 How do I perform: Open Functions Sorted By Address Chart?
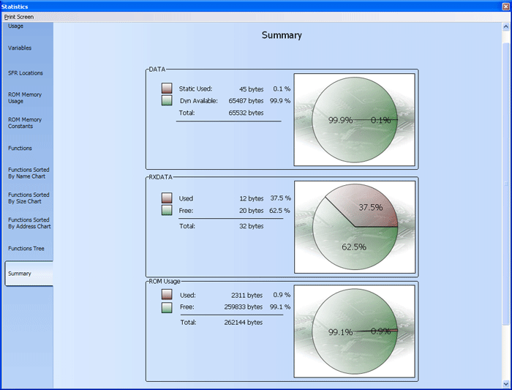pyautogui.click(x=29, y=223)
